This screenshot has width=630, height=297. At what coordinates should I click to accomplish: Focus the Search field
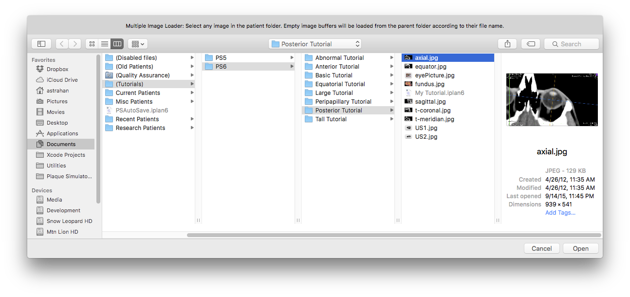[572, 44]
